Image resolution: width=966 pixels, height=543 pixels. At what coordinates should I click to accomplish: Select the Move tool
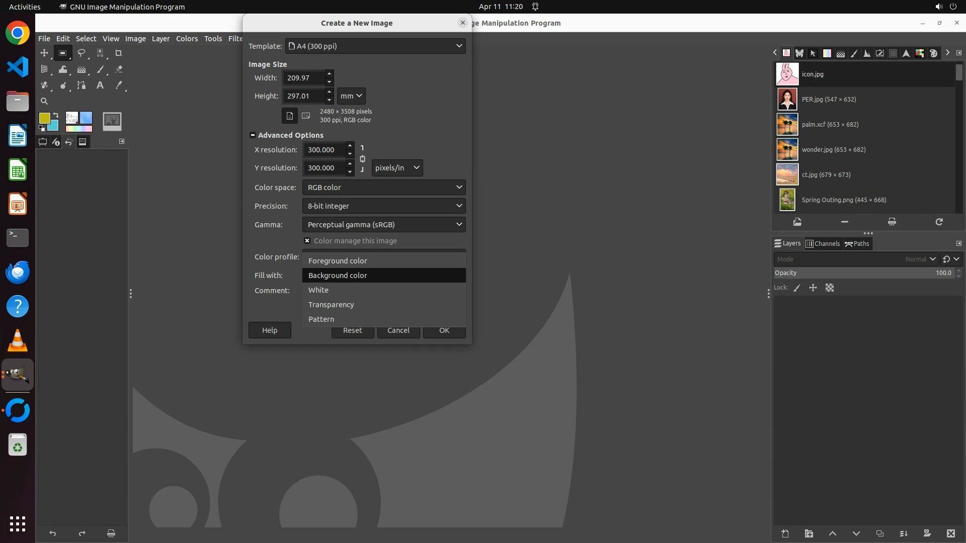[44, 53]
